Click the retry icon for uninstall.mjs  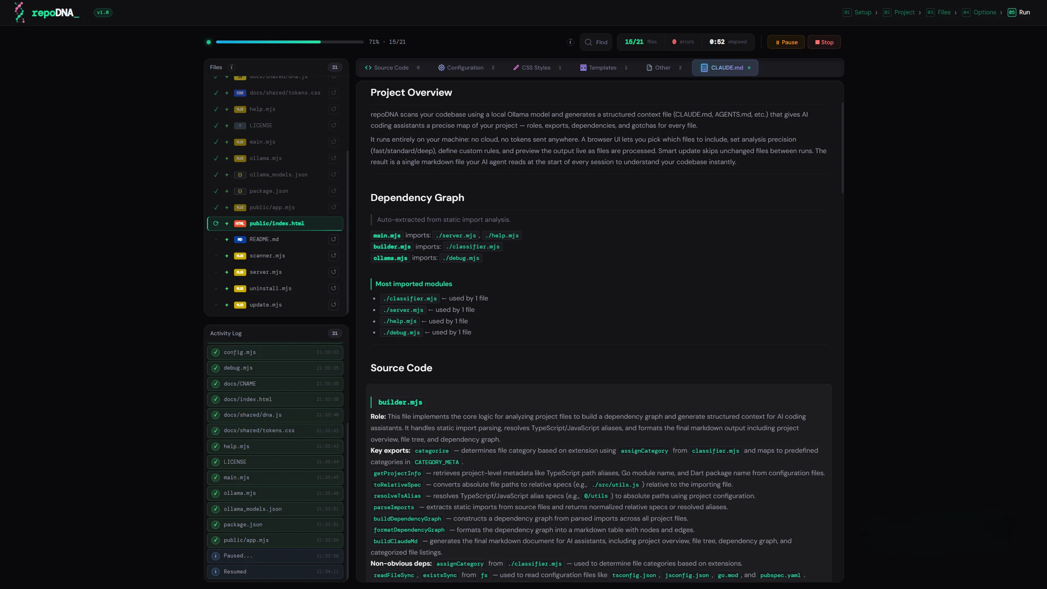333,289
